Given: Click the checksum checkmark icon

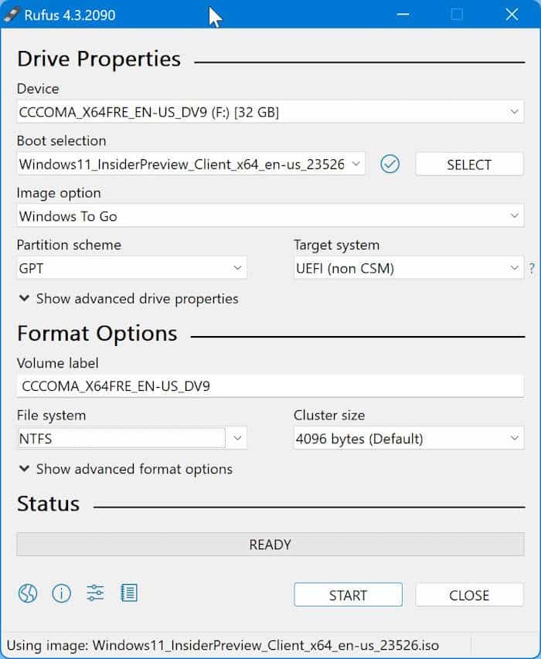Looking at the screenshot, I should 390,164.
